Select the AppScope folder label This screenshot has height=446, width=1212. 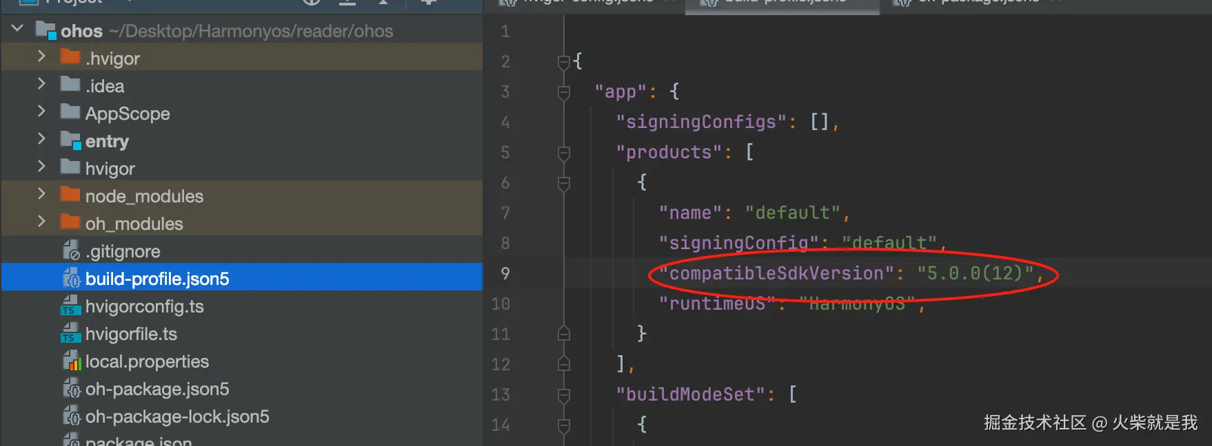(128, 114)
